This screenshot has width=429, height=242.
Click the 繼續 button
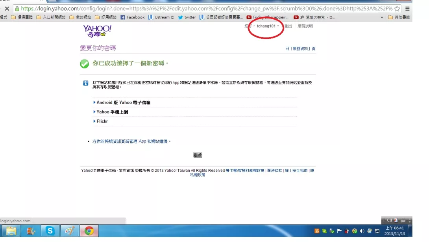(x=198, y=155)
